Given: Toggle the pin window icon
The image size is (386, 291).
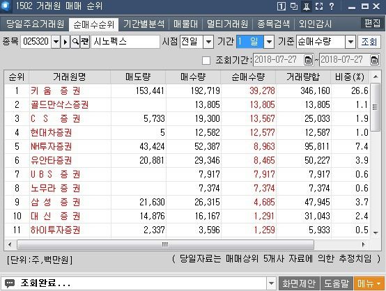Looking at the screenshot, I should (307, 6).
